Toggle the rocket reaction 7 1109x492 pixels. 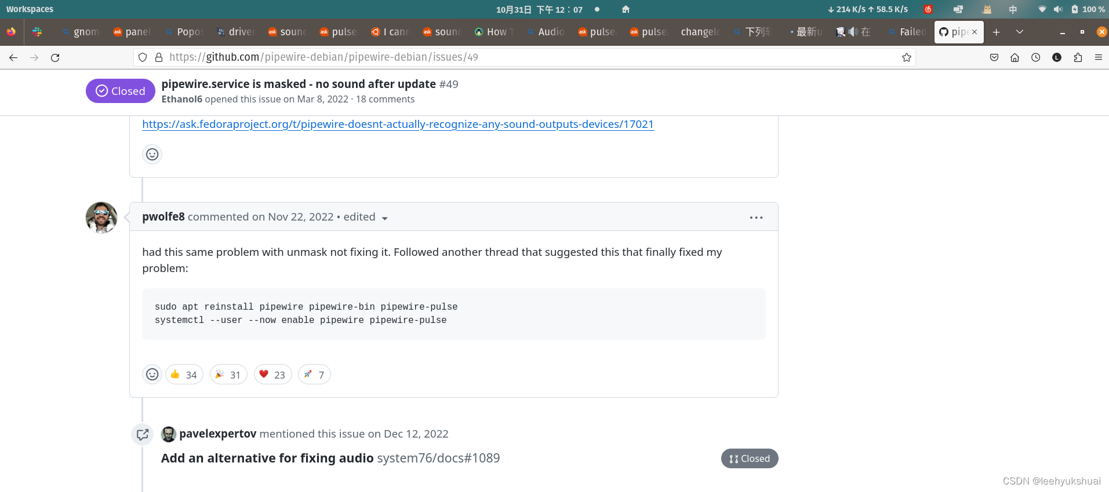coord(314,374)
